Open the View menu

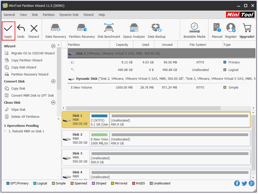coord(23,15)
